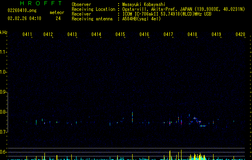Click the 1.0 kHz axis label
The width and height of the screenshot is (252, 160).
pyautogui.click(x=3, y=72)
